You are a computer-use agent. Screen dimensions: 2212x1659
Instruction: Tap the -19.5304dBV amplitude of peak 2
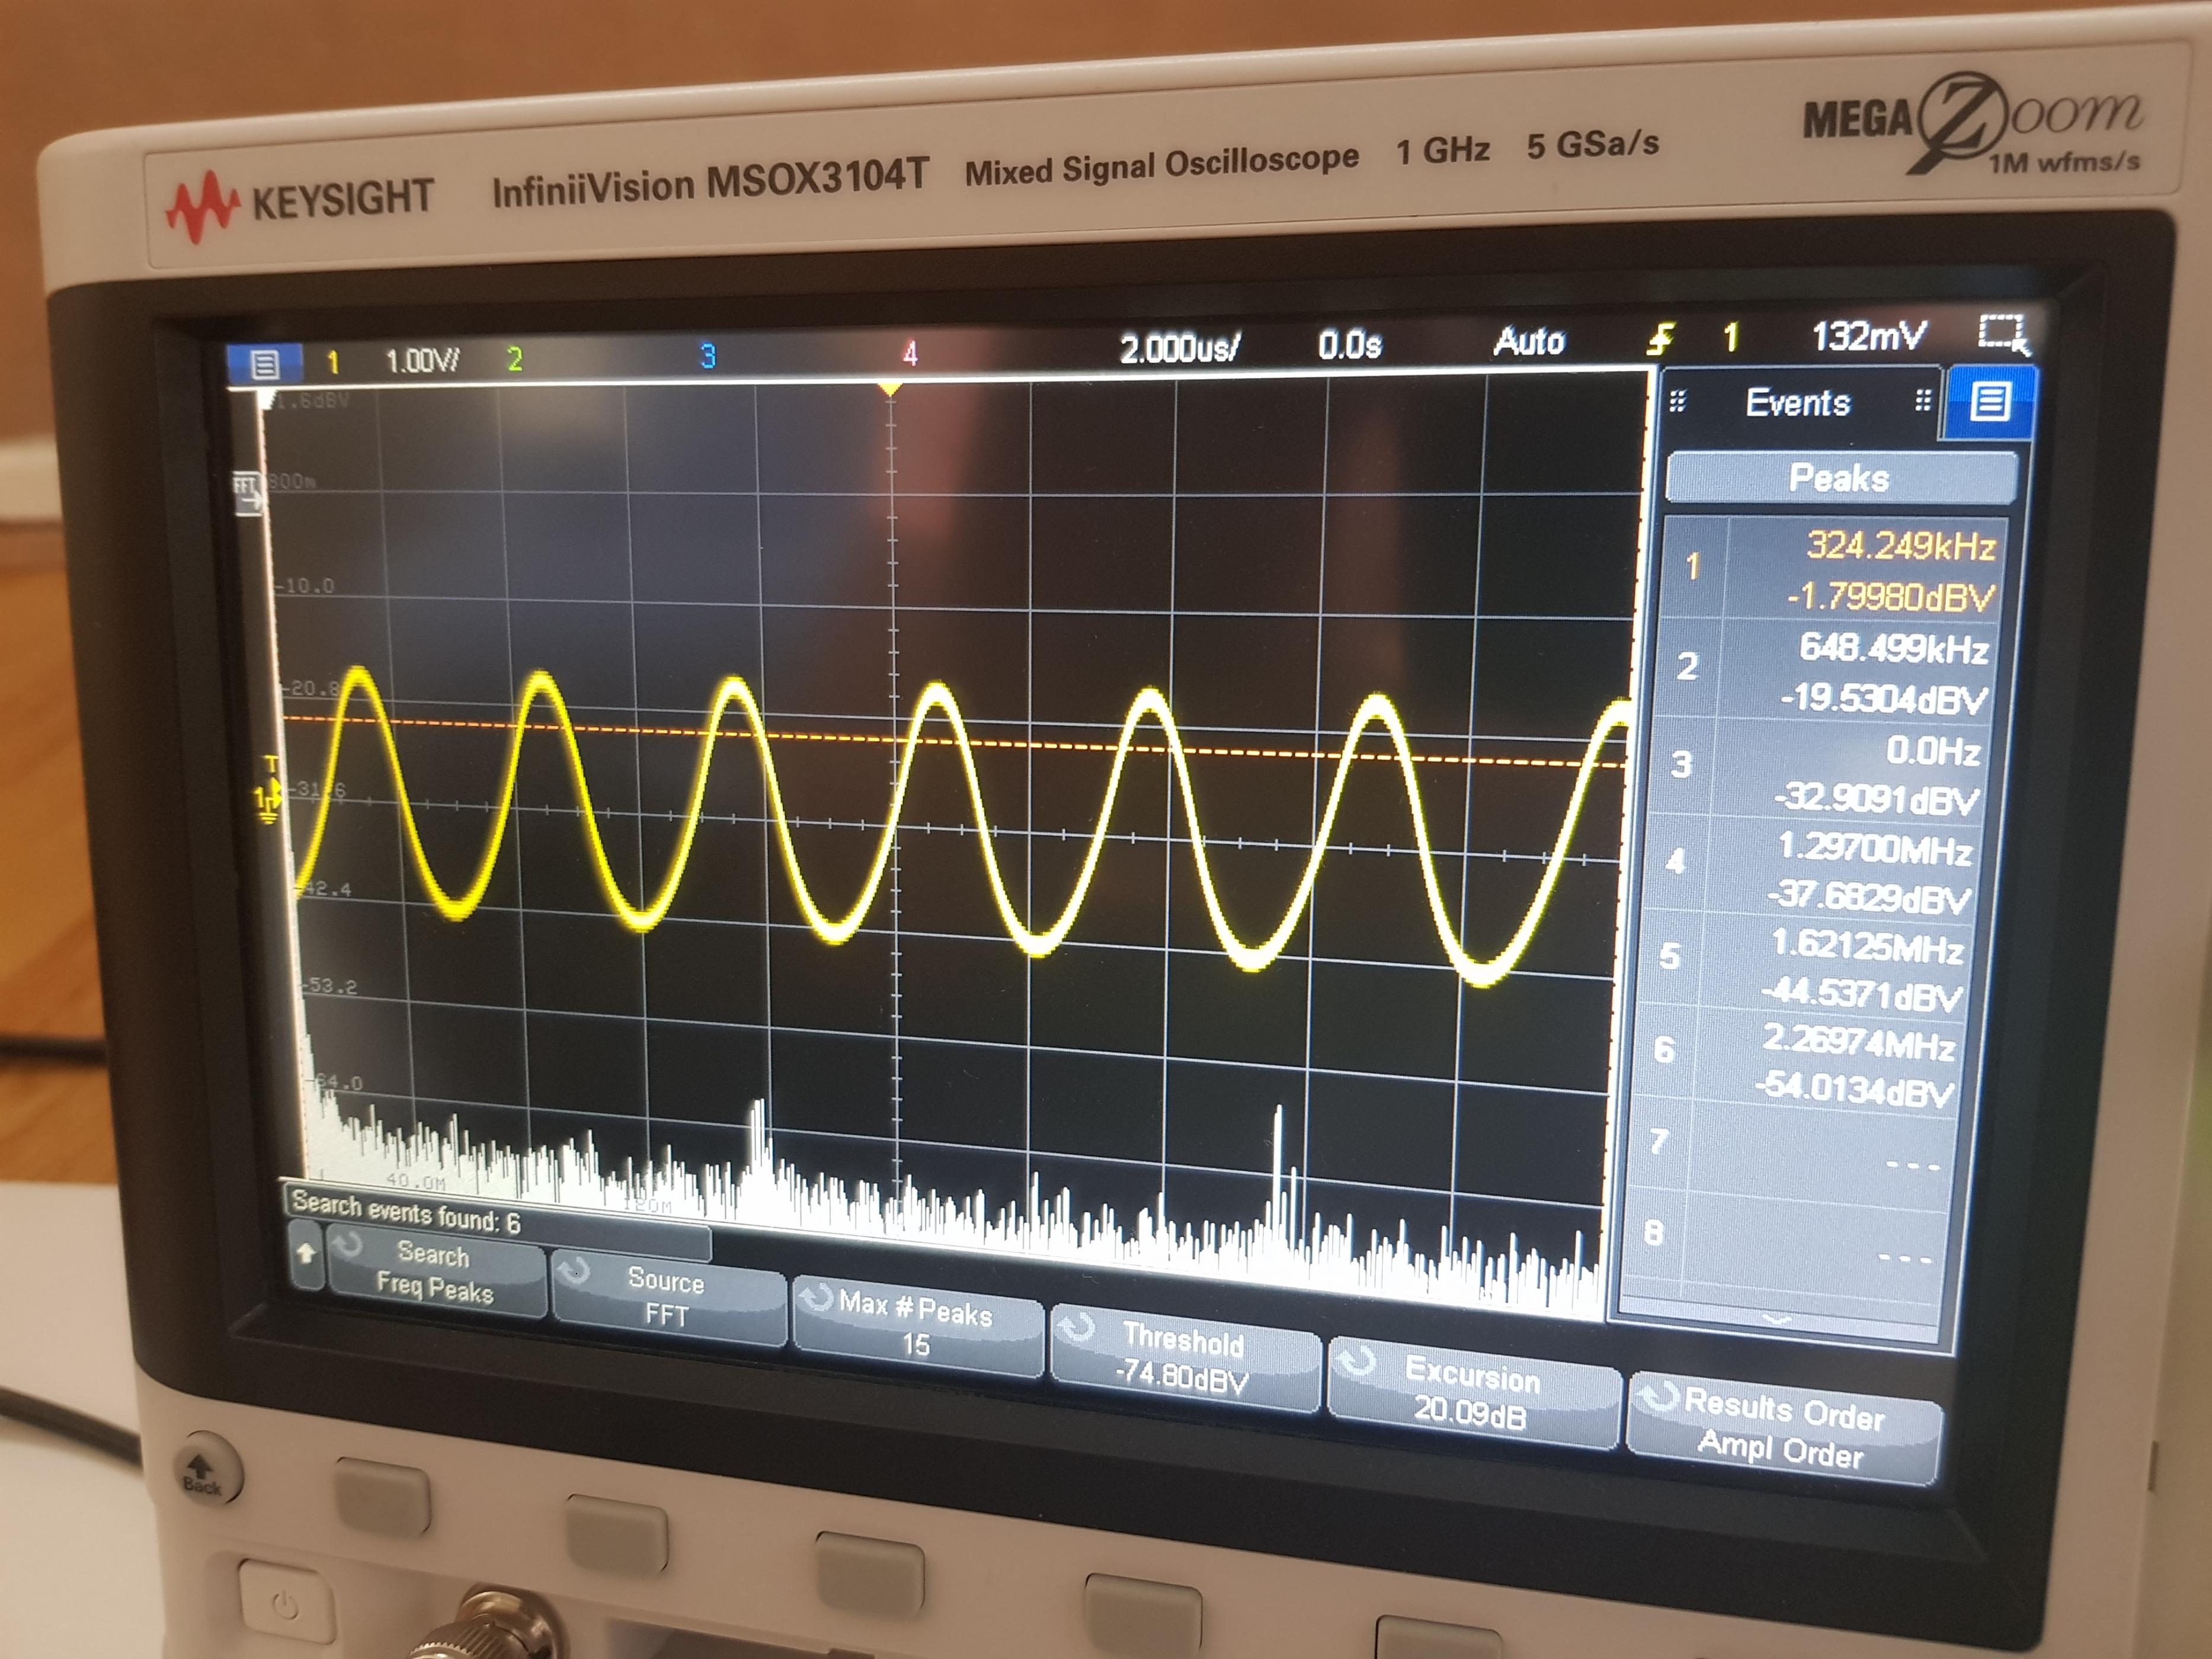pos(1883,698)
